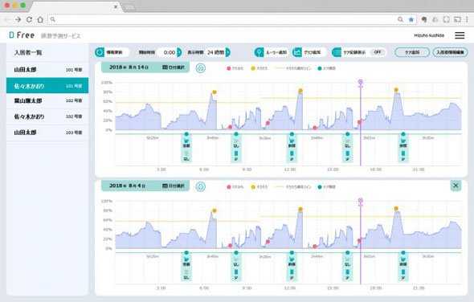Select resident 山田太郎 in room 103
The image size is (474, 302).
(x=47, y=133)
